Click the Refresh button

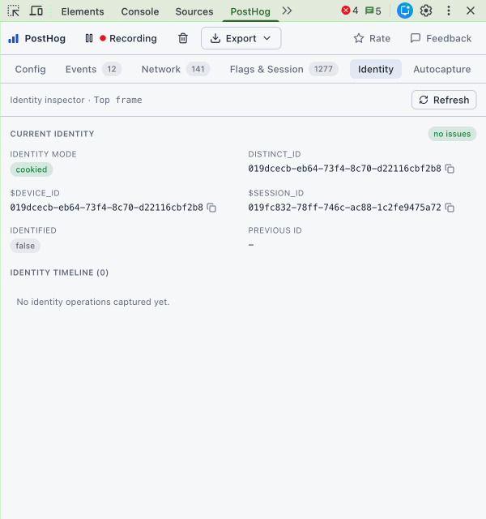tap(444, 100)
